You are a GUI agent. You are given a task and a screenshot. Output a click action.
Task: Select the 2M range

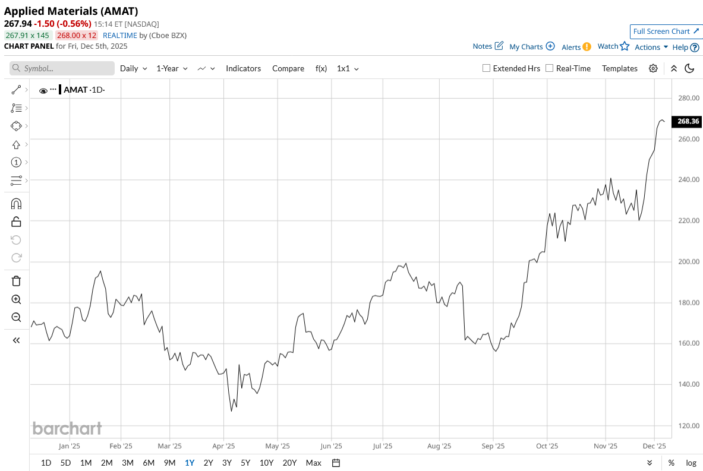pyautogui.click(x=107, y=463)
